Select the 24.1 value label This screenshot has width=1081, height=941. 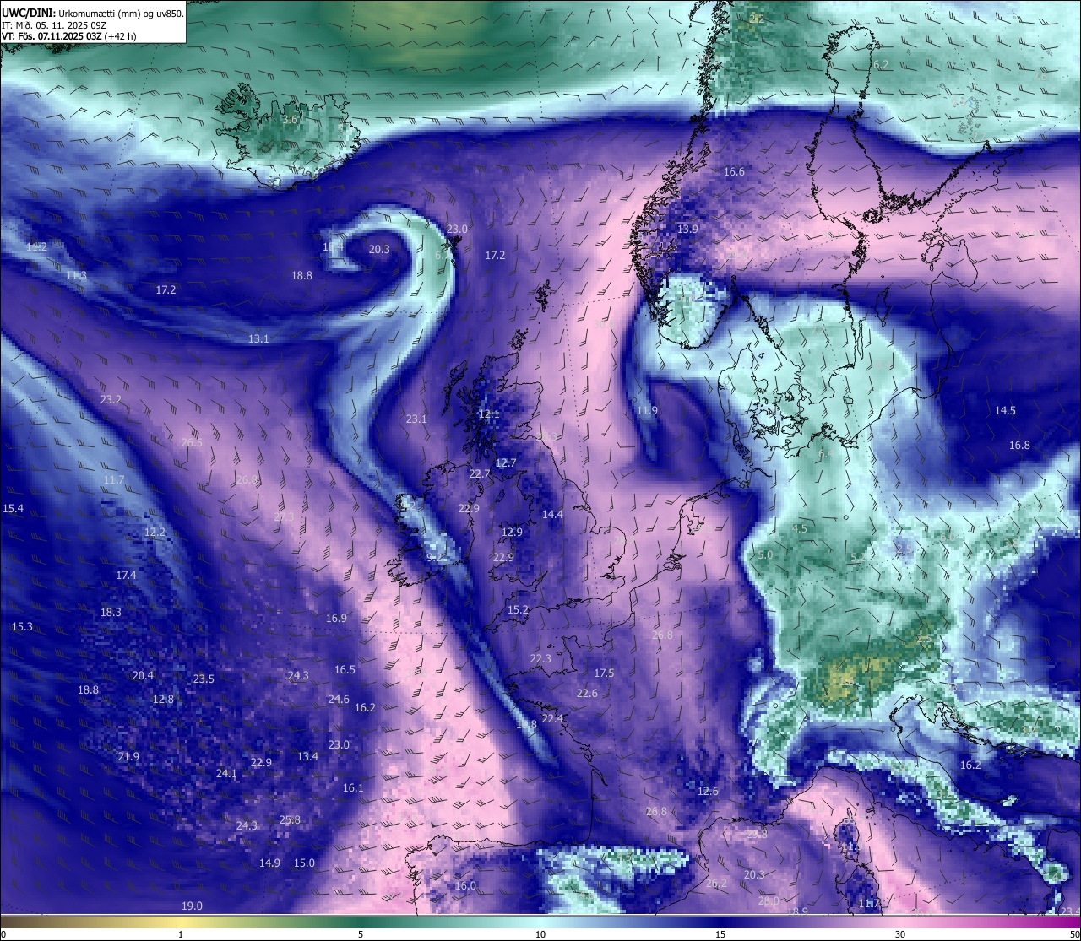coord(226,774)
